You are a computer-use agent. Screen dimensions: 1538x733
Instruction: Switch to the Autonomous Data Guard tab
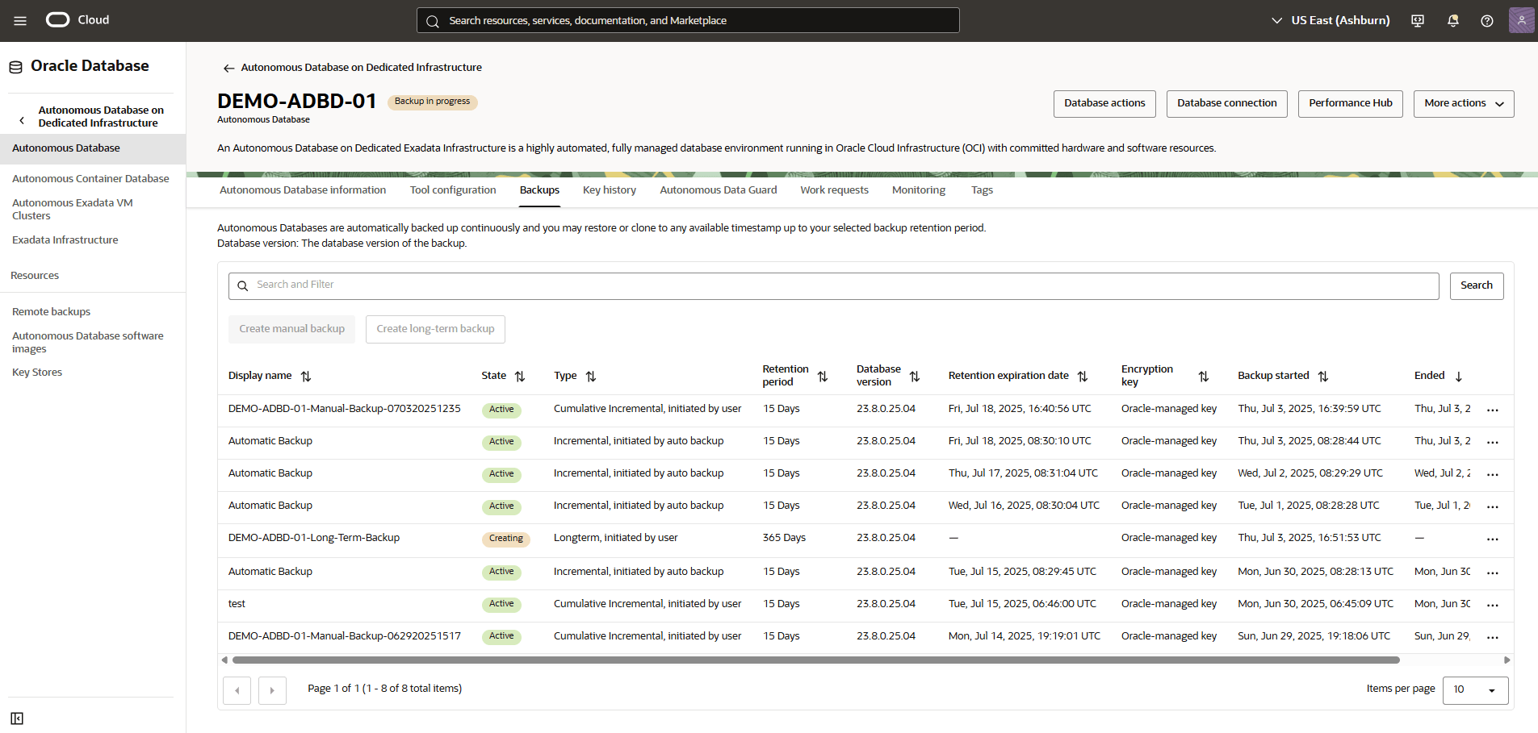[718, 190]
